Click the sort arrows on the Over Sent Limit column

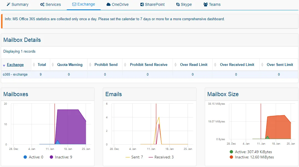262,65
